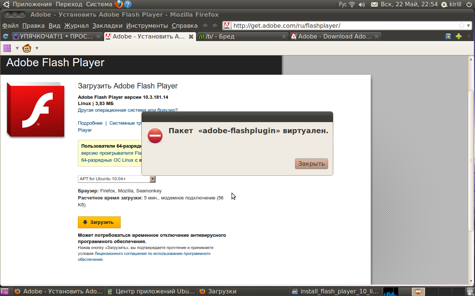Open the Закладки menu
Screen dimensions: 475x296
click(x=107, y=26)
